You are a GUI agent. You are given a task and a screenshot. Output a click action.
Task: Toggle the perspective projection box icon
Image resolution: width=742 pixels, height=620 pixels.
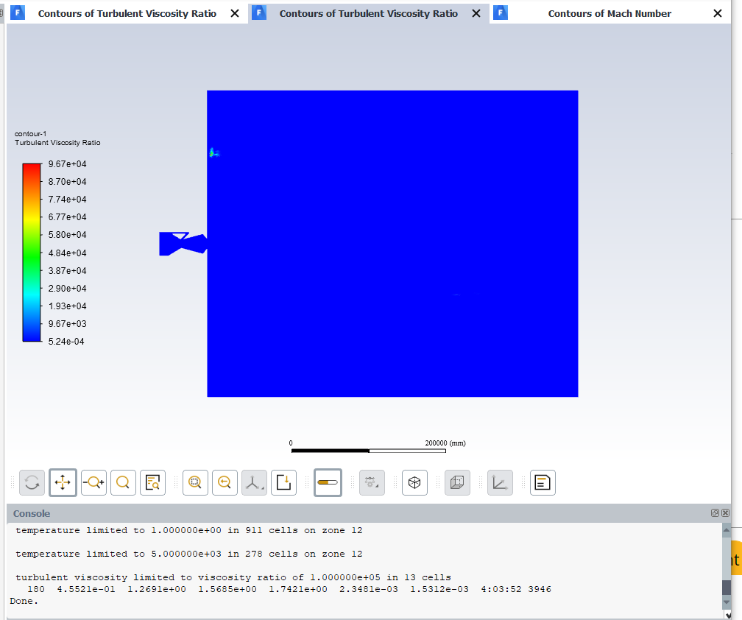(458, 483)
